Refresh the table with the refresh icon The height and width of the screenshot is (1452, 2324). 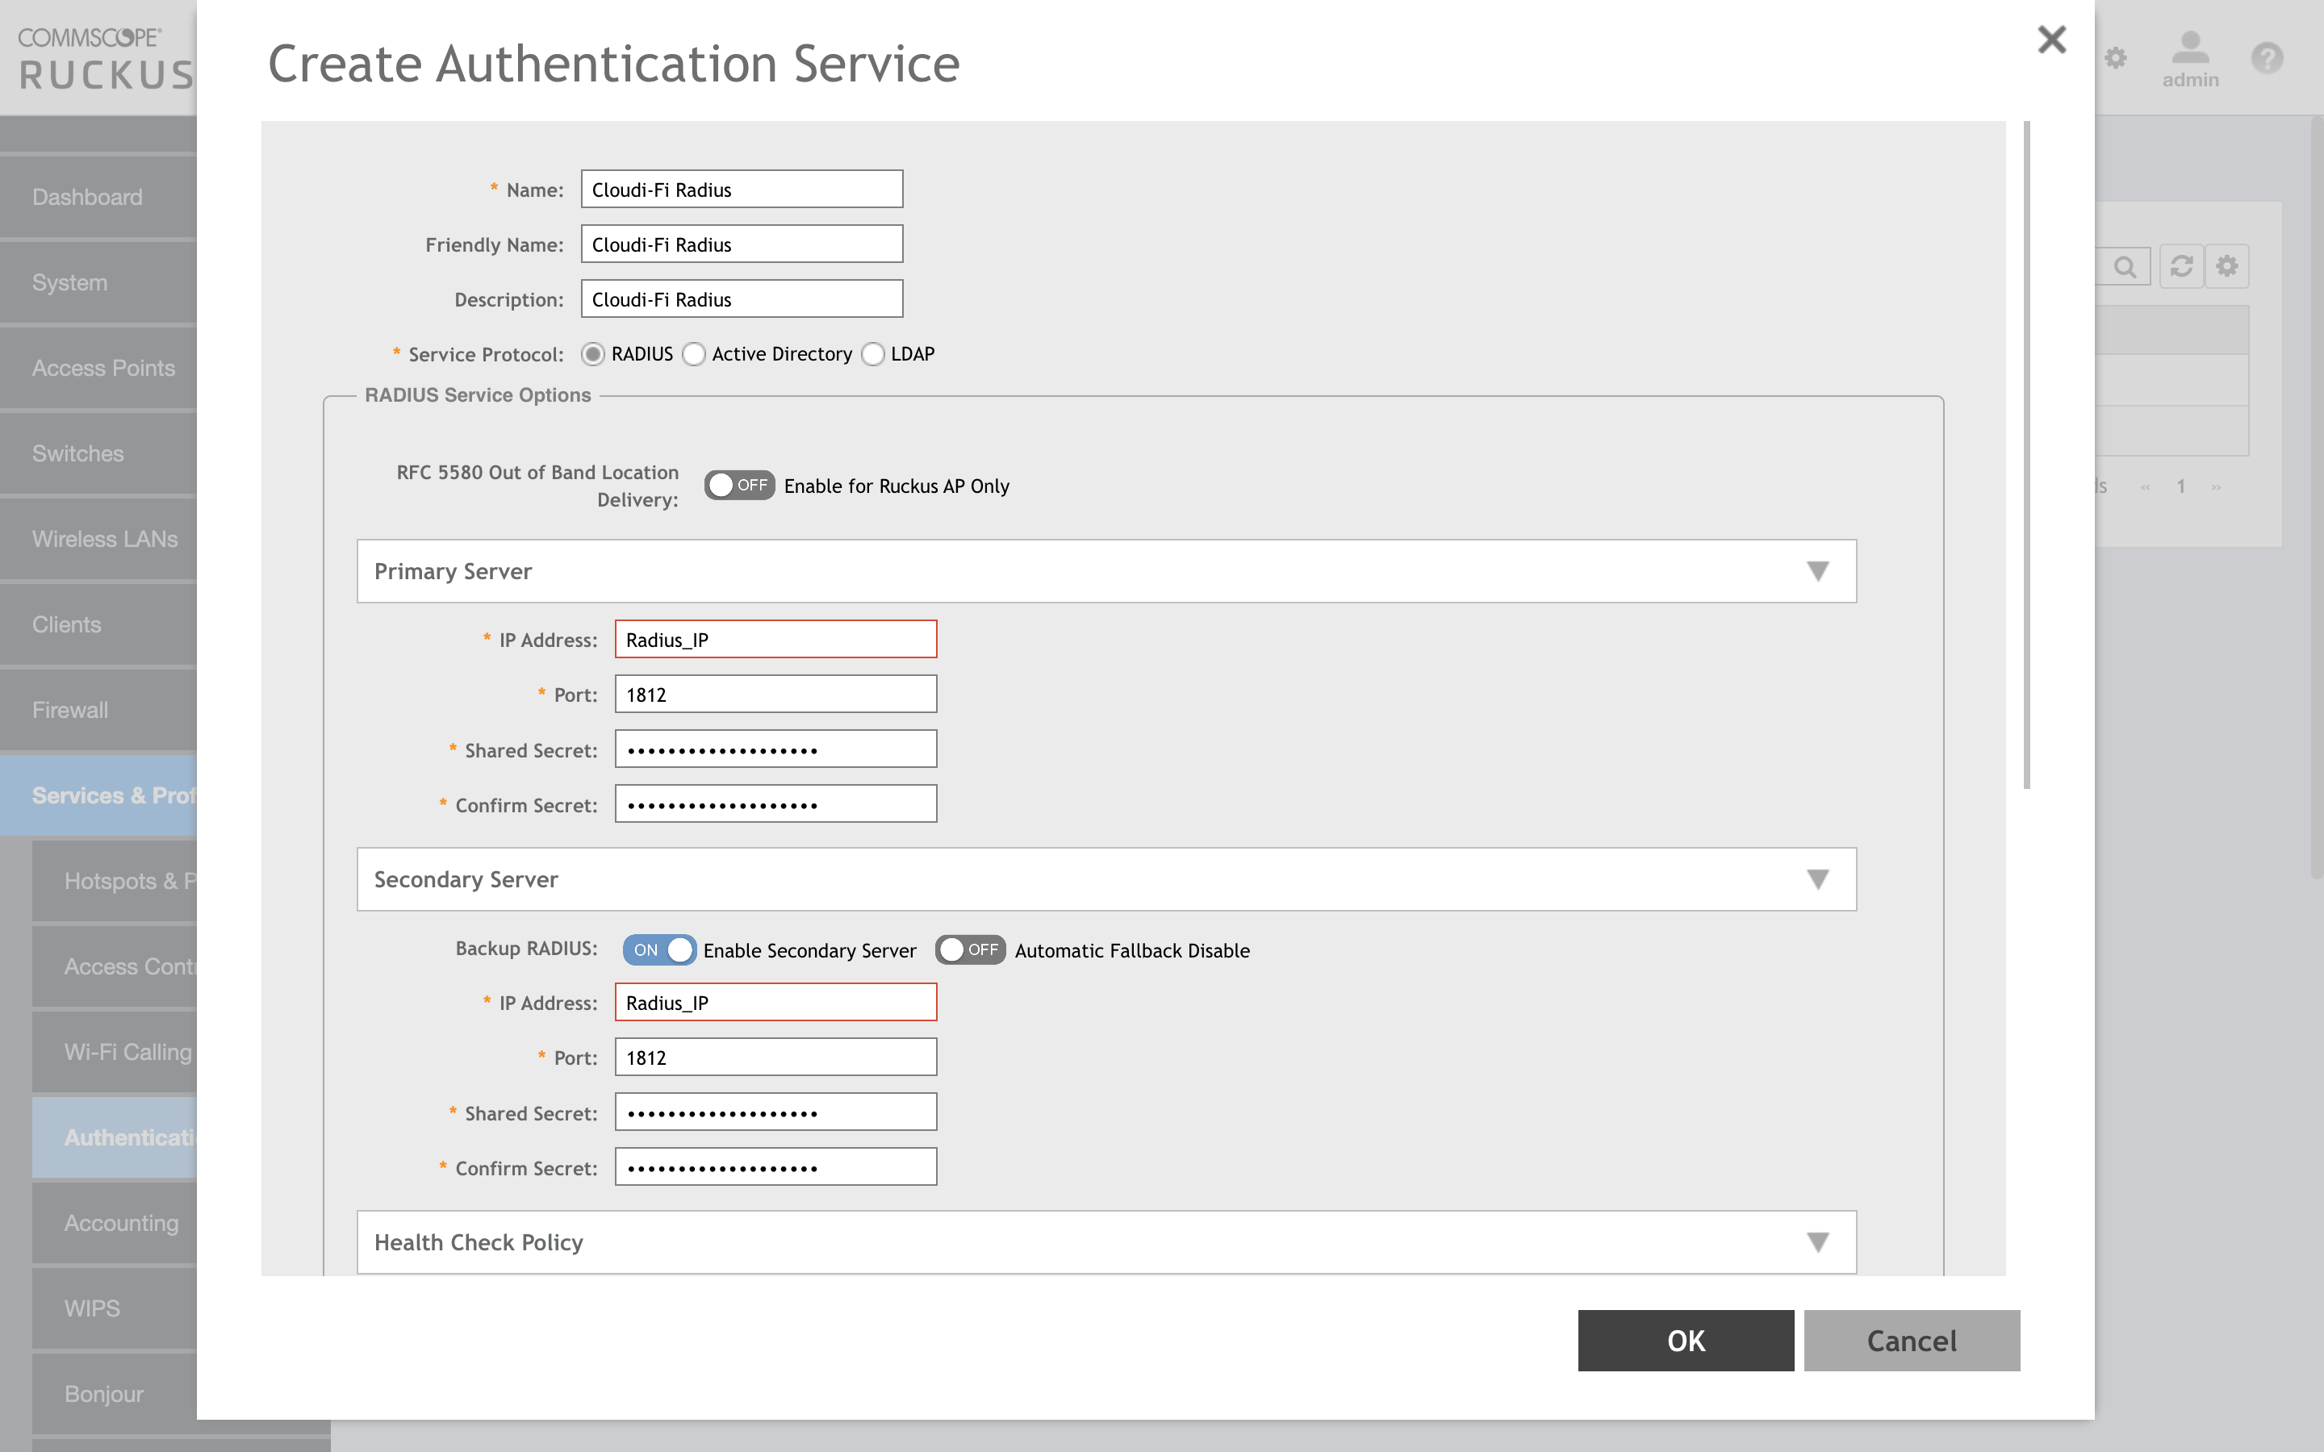pyautogui.click(x=2182, y=266)
